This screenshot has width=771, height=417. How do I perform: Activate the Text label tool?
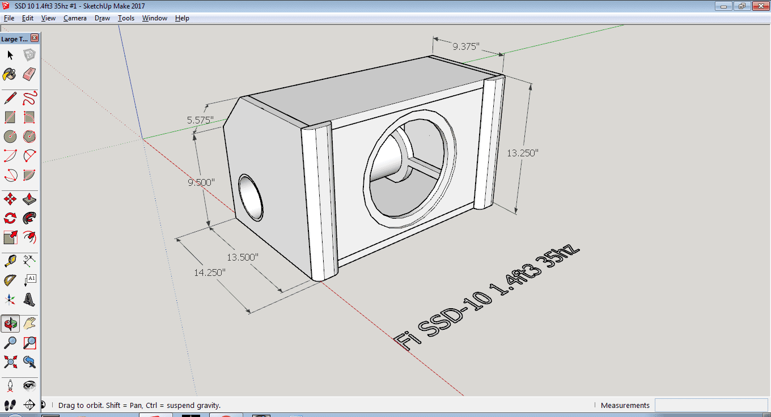pyautogui.click(x=29, y=280)
